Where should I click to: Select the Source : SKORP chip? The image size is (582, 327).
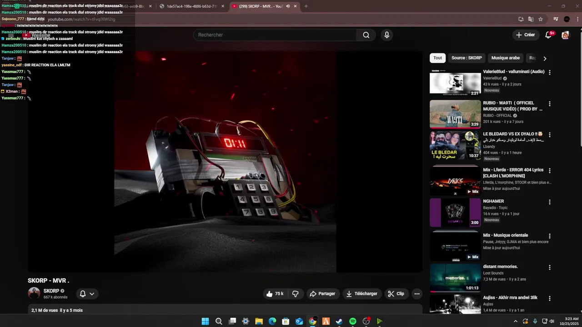tap(467, 58)
